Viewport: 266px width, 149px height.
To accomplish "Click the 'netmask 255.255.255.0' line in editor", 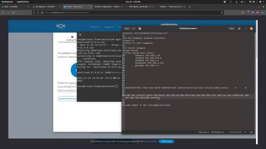I will (148, 58).
